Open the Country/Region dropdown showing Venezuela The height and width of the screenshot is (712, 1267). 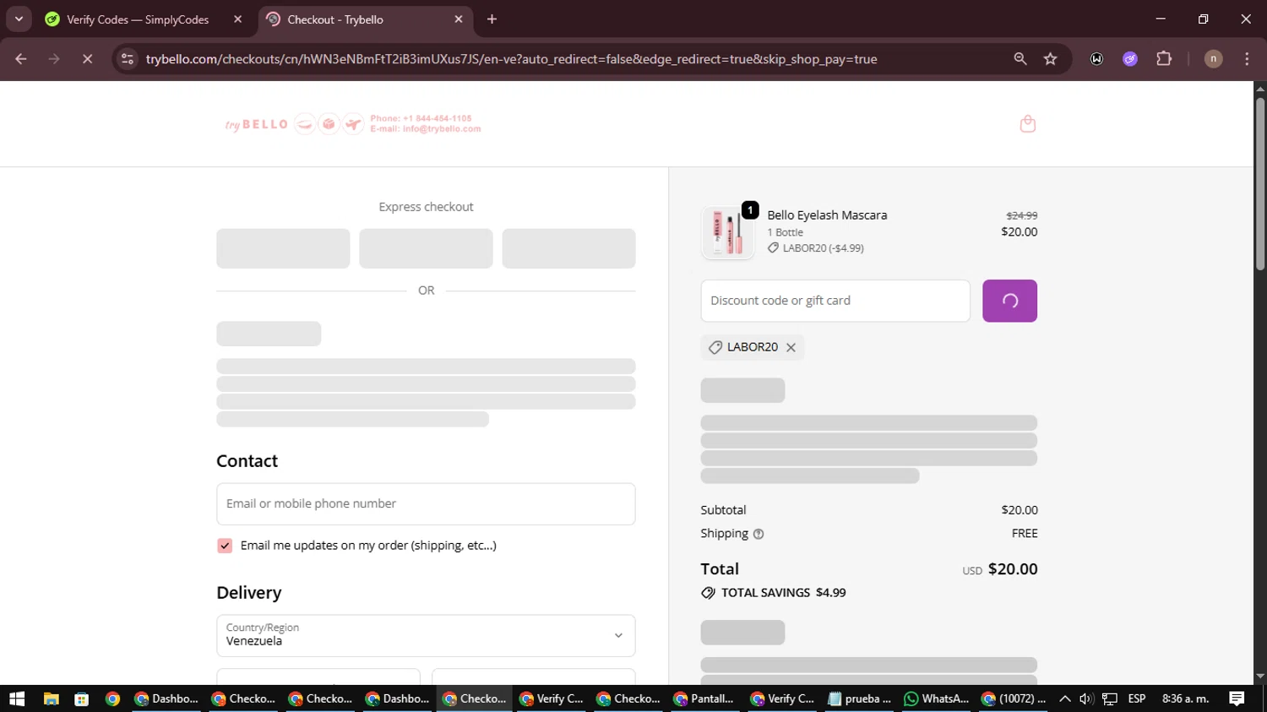(426, 636)
